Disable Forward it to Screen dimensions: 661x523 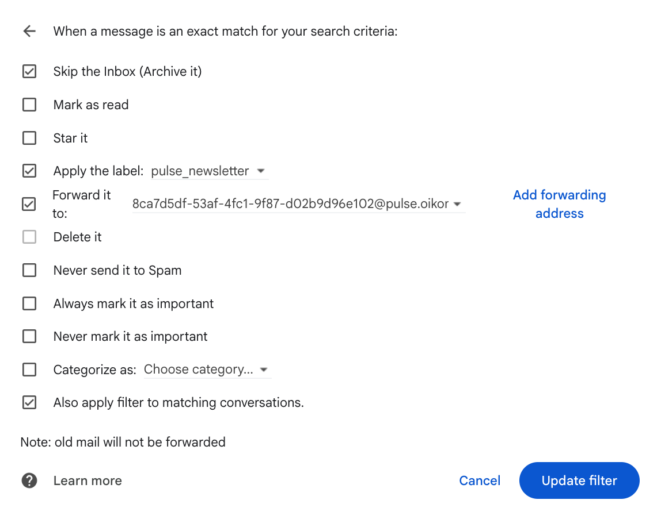(29, 204)
